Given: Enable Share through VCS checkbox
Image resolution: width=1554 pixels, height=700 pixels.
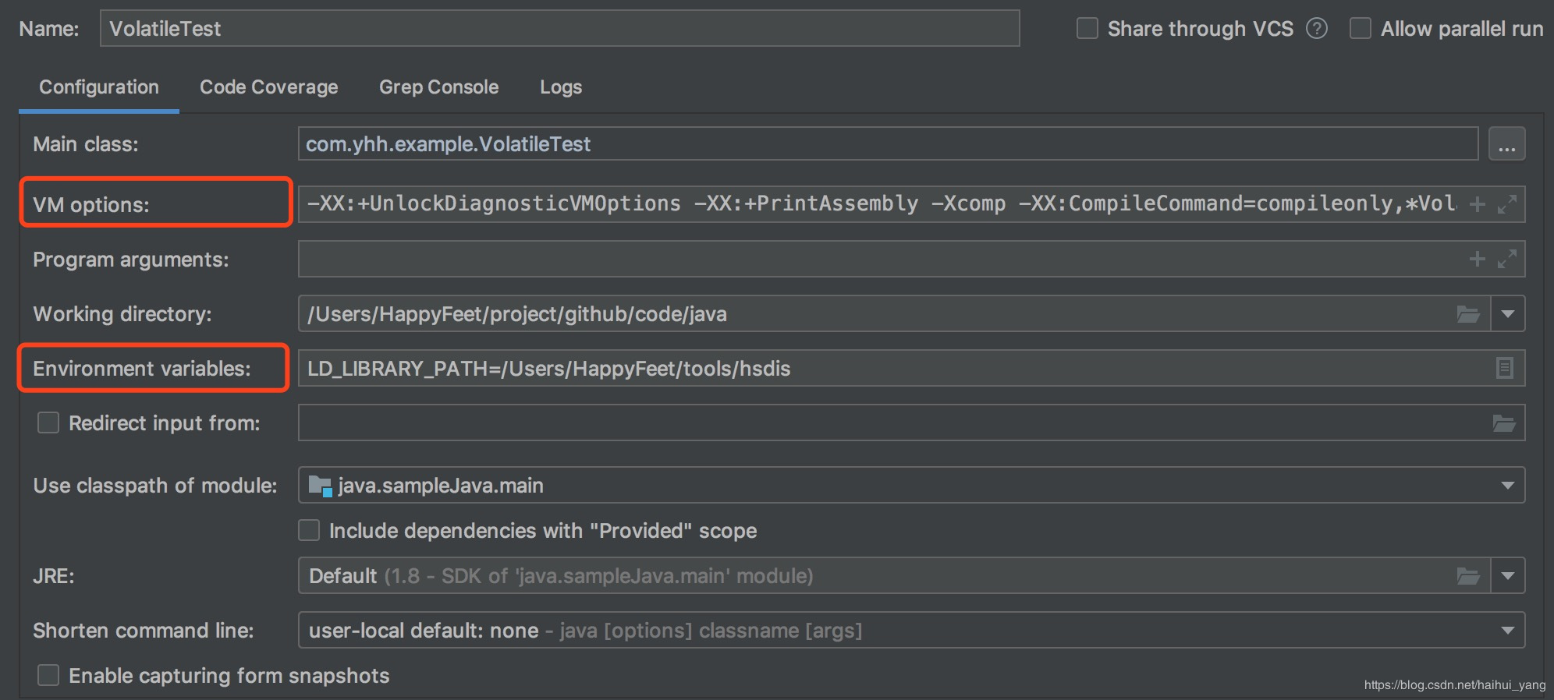Looking at the screenshot, I should [x=1087, y=29].
